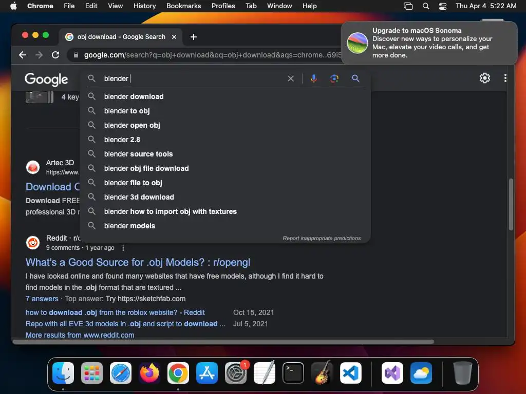Open Google quick settings gear
This screenshot has width=526, height=394.
tap(485, 78)
